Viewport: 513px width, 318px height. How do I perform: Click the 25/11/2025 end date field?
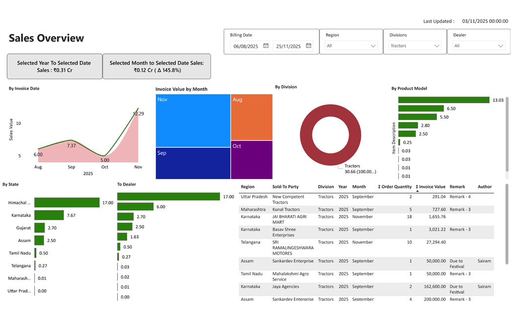coord(288,46)
